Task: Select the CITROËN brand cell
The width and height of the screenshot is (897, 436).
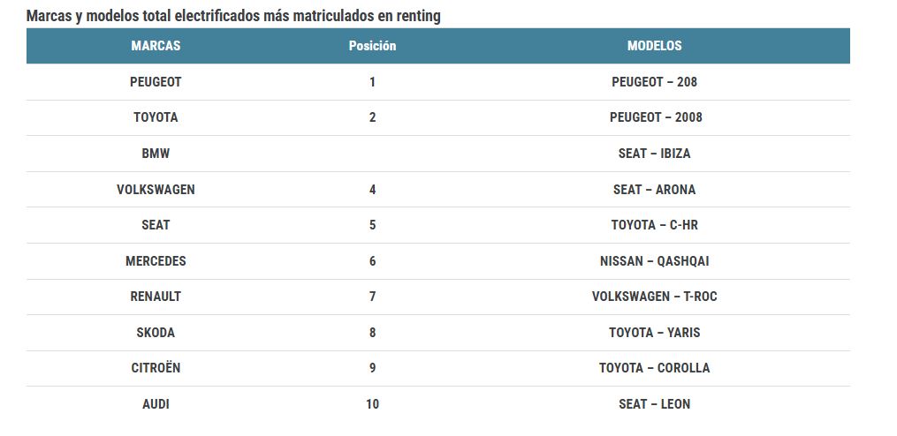Action: (x=156, y=368)
